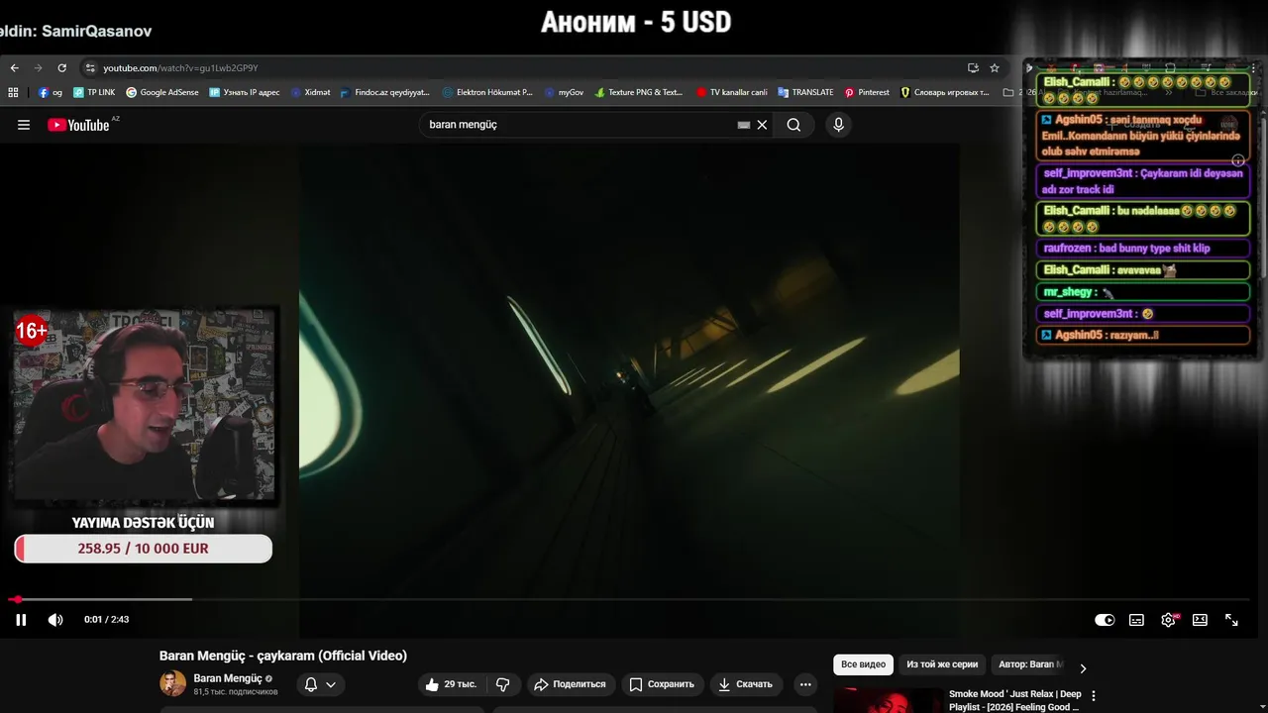Run search with magnifier button
This screenshot has width=1268, height=713.
793,125
